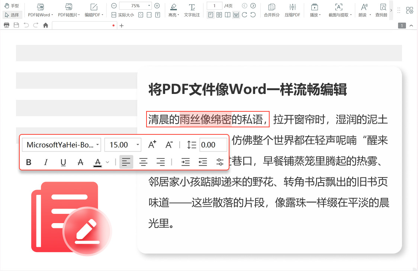This screenshot has height=271, width=418.
Task: Open the 压缩PDF compress tool
Action: [x=292, y=10]
